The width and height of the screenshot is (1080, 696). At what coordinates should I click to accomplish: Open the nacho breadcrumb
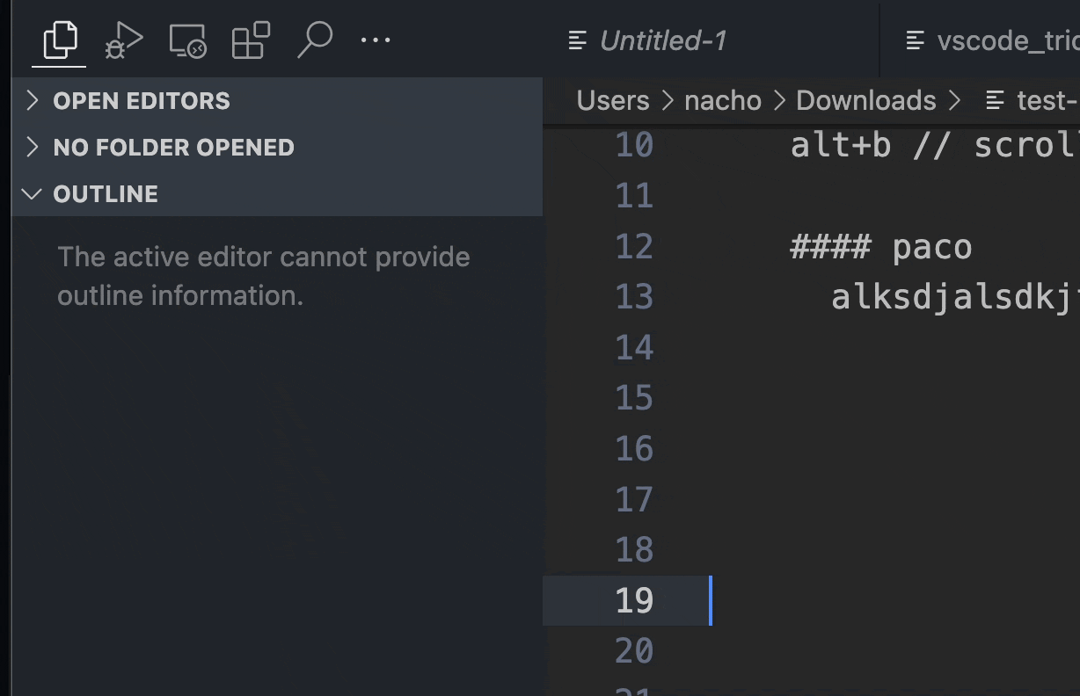coord(722,100)
